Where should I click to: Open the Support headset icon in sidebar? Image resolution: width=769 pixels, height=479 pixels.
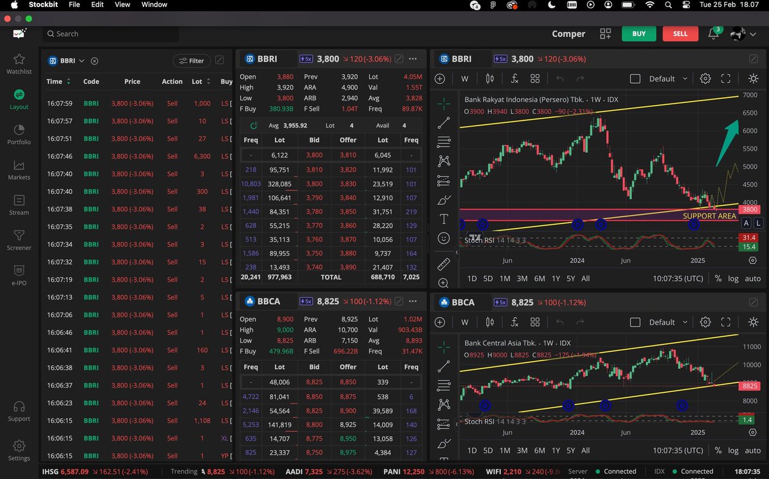pos(19,407)
